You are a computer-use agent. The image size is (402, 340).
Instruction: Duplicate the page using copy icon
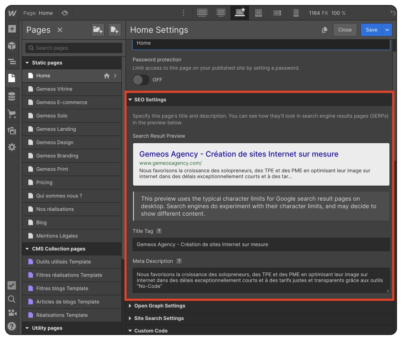pyautogui.click(x=324, y=30)
